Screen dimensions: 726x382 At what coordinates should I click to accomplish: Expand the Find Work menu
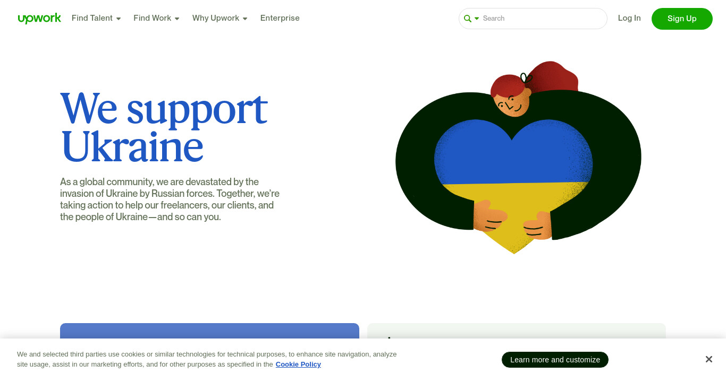click(156, 18)
